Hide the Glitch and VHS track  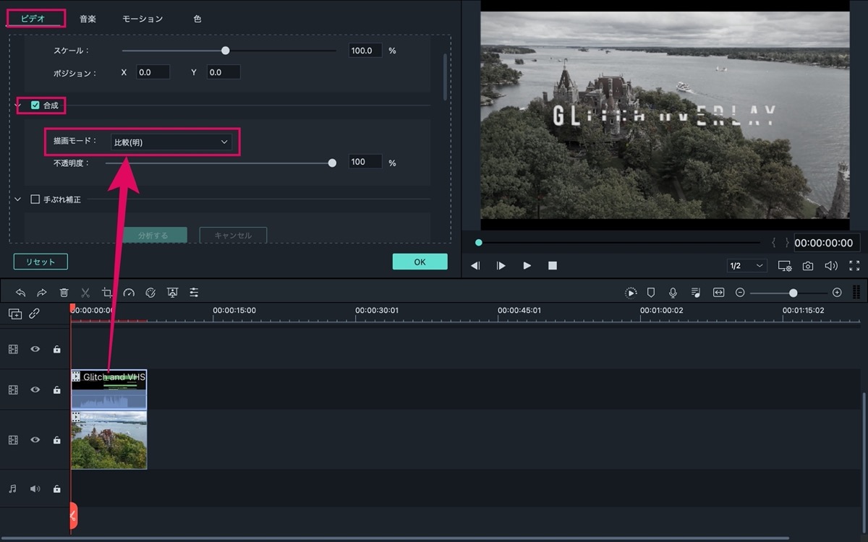tap(35, 390)
